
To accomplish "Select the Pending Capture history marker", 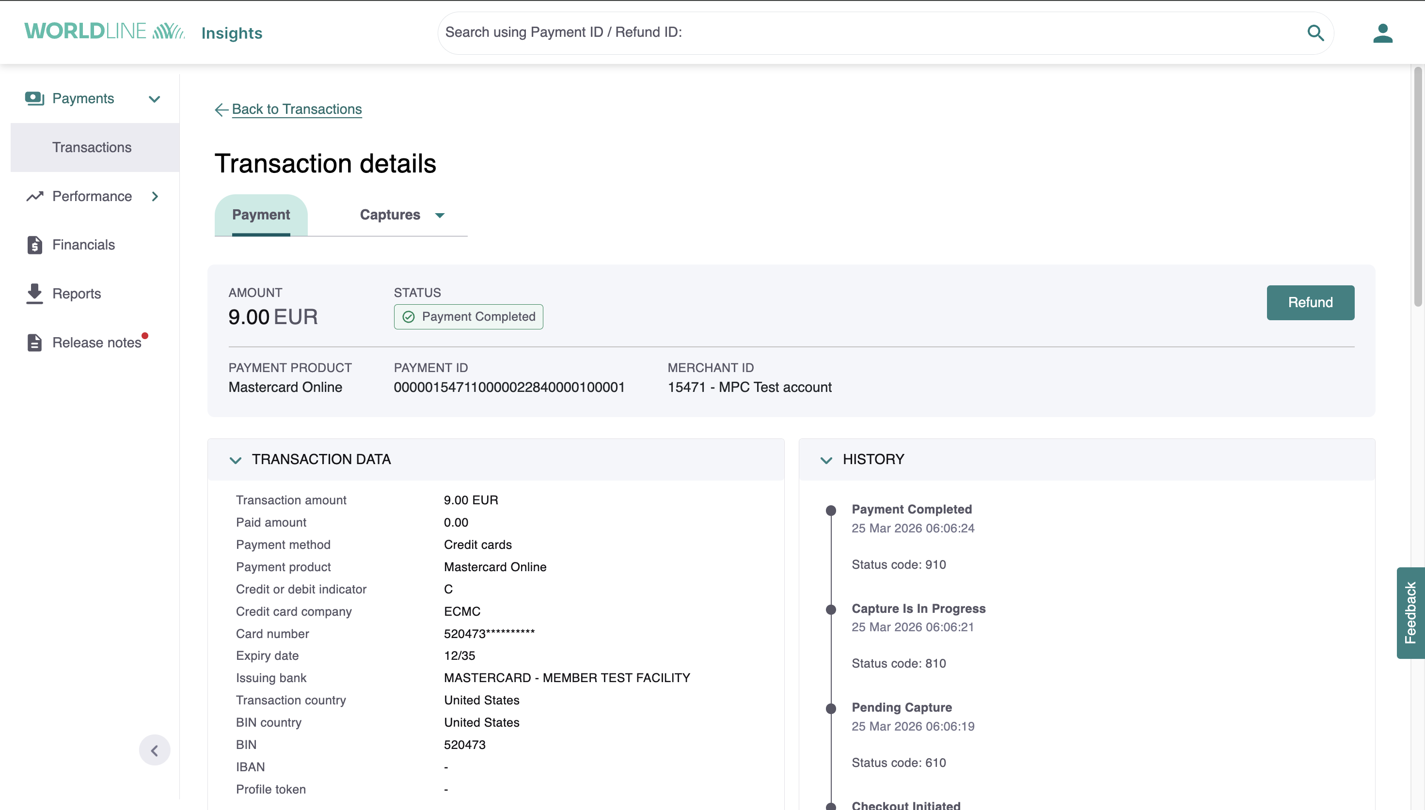I will click(x=831, y=708).
